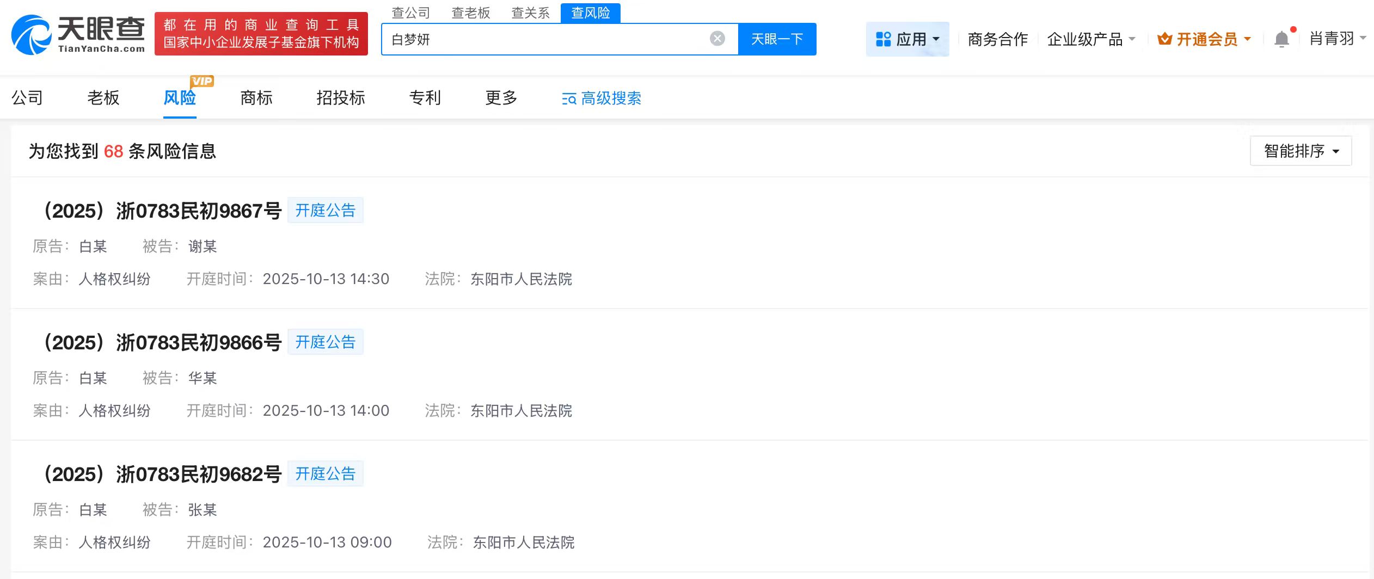The width and height of the screenshot is (1374, 579).
Task: Click the red 国家中小企业发展子基金 banner
Action: point(261,34)
